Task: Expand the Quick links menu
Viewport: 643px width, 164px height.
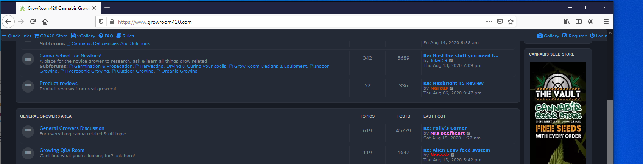Action: pos(17,36)
